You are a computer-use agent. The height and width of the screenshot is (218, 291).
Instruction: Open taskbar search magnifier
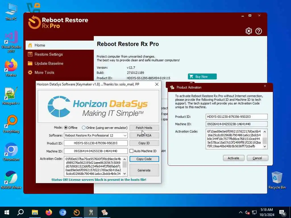[20, 212]
